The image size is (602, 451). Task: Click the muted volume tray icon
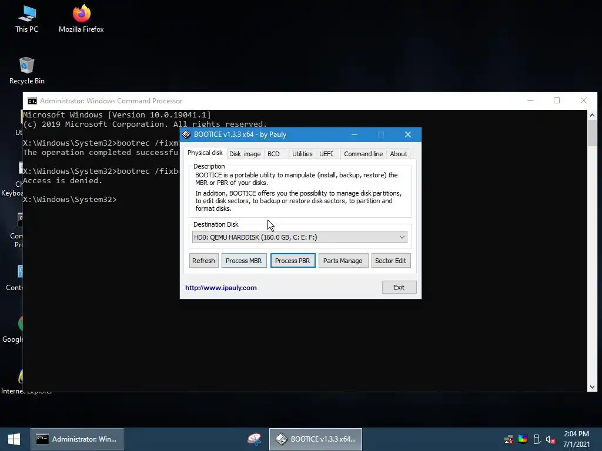click(x=550, y=439)
